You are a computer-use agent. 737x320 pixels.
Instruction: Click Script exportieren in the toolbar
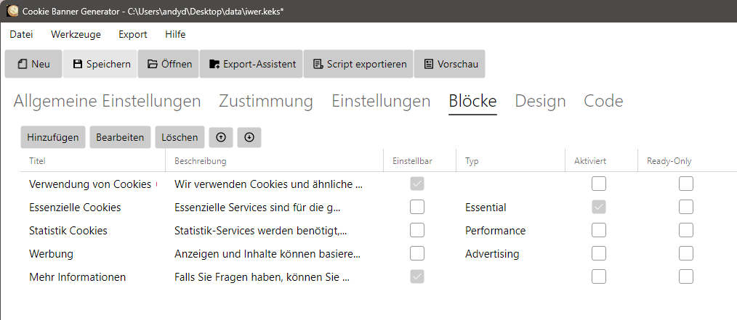pyautogui.click(x=358, y=64)
